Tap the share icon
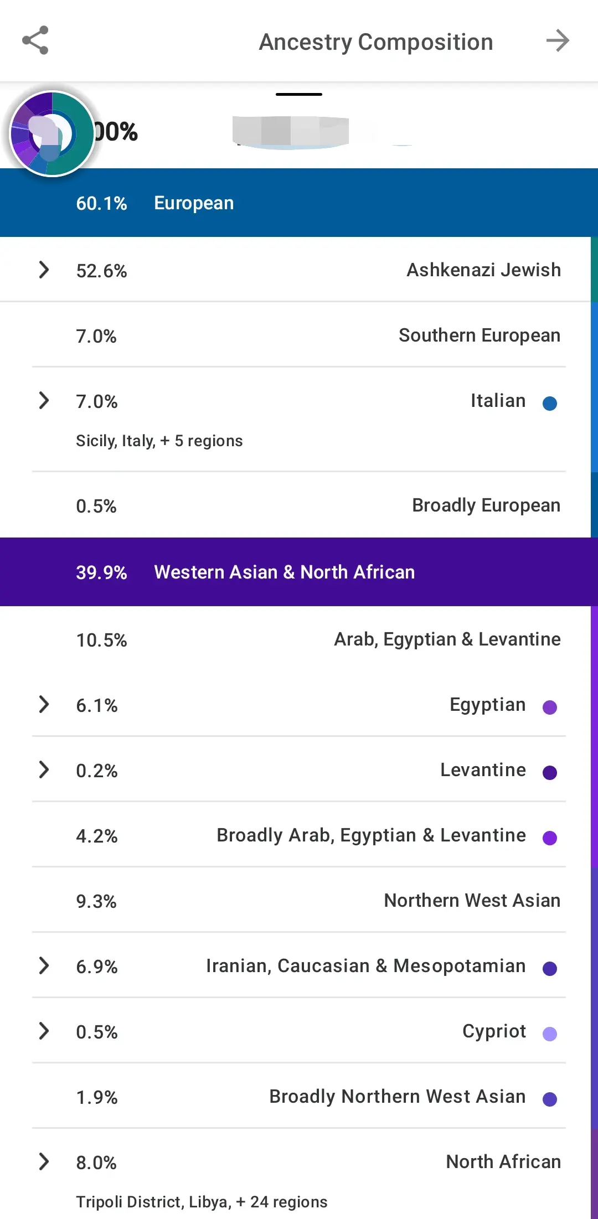The width and height of the screenshot is (598, 1219). point(35,40)
